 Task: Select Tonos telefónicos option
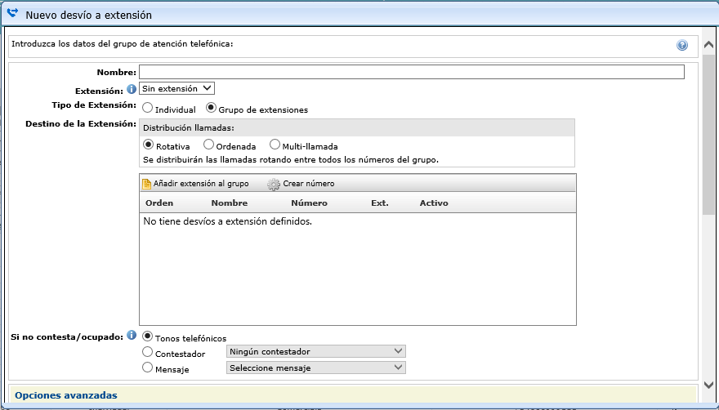click(147, 336)
